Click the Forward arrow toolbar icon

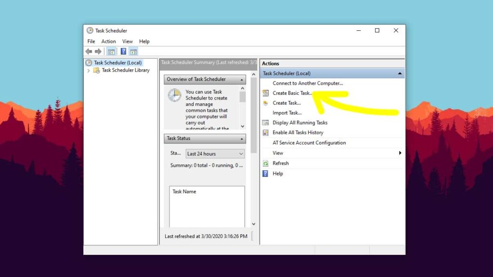(x=98, y=51)
